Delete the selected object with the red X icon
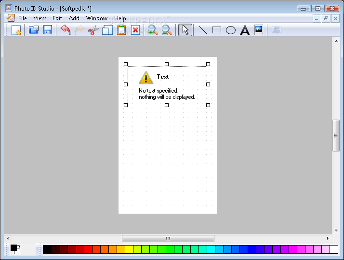The image size is (344, 260). (x=135, y=30)
